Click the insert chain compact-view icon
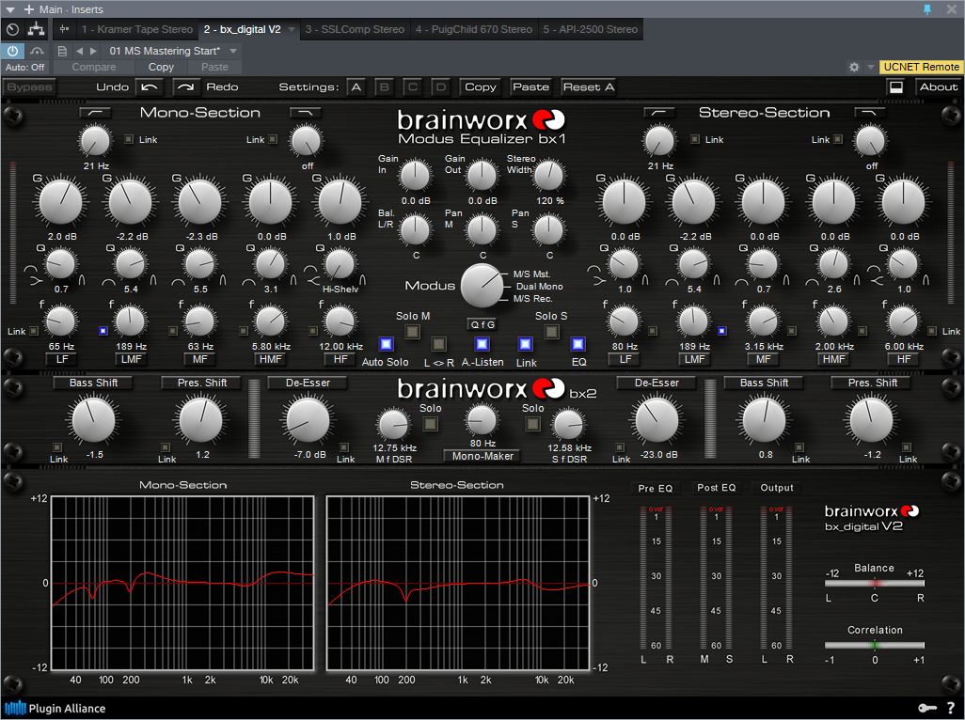965x720 pixels. [x=64, y=29]
